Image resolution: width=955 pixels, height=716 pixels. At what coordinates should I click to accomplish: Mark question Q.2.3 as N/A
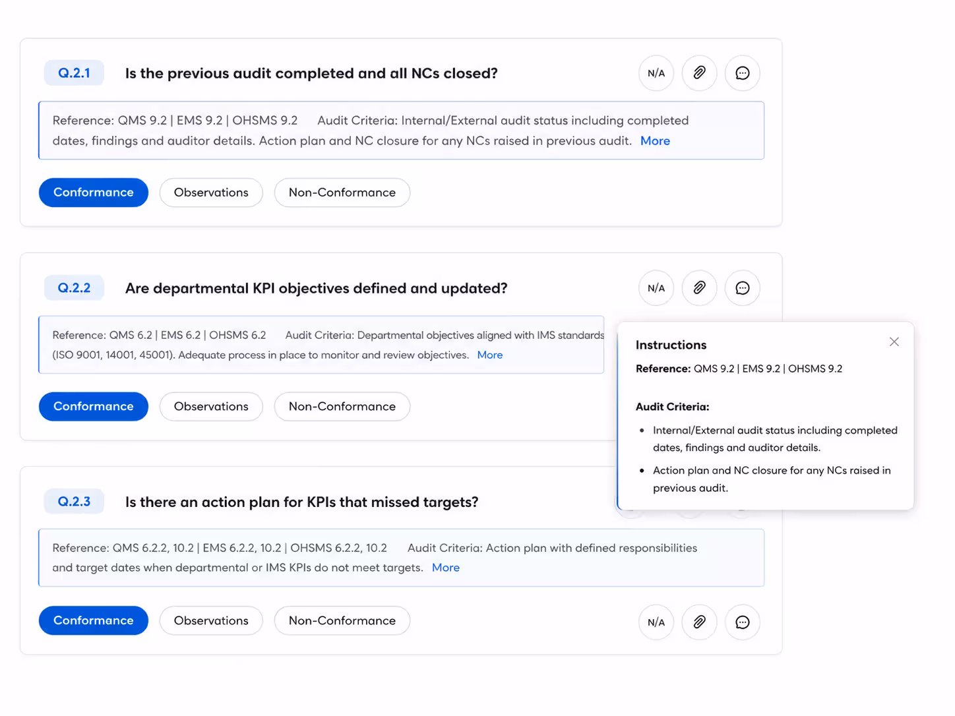click(x=656, y=622)
